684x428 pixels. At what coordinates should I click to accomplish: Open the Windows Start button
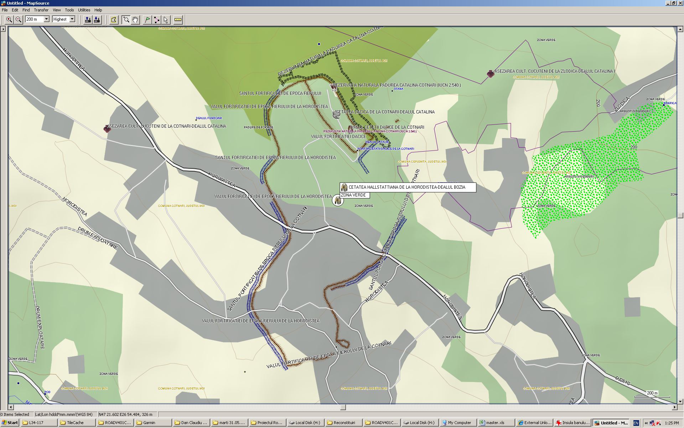tap(10, 423)
